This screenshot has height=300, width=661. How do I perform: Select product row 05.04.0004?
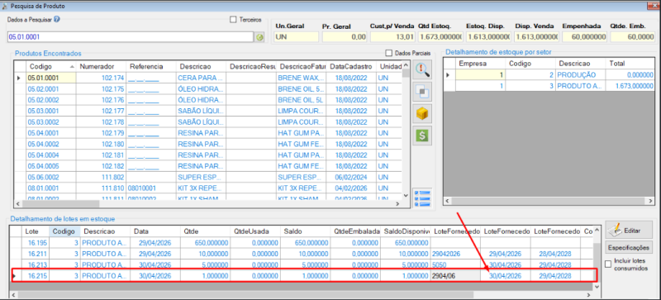pyautogui.click(x=208, y=155)
